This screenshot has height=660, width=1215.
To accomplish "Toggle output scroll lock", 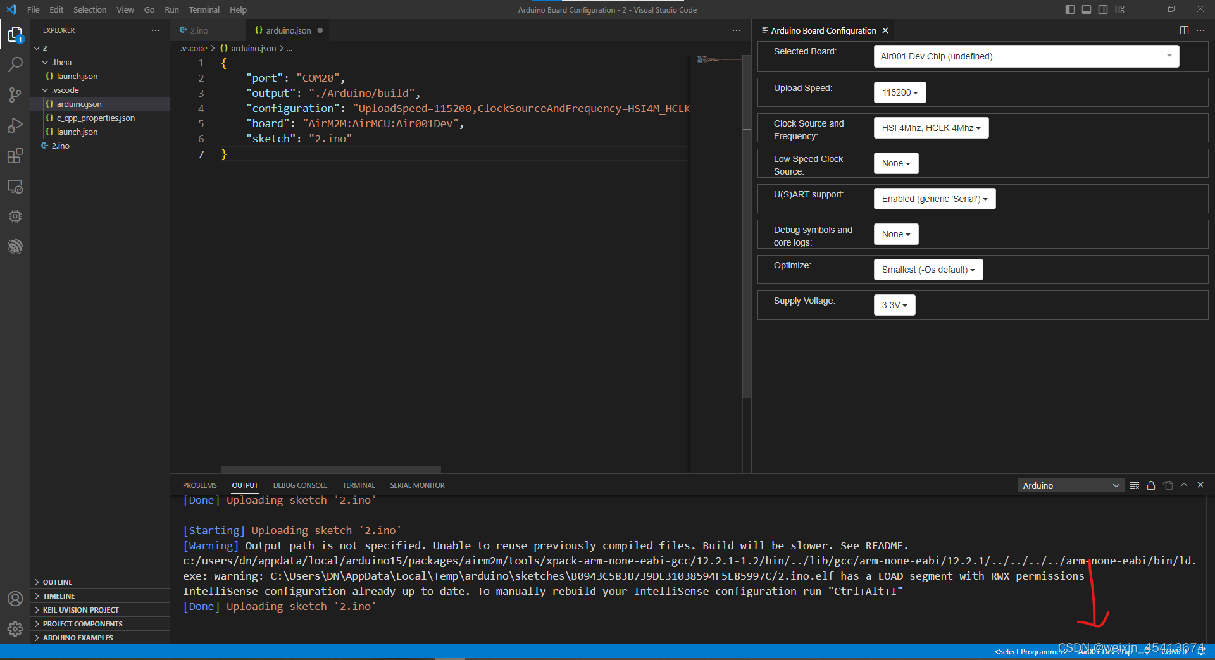I will coord(1151,485).
